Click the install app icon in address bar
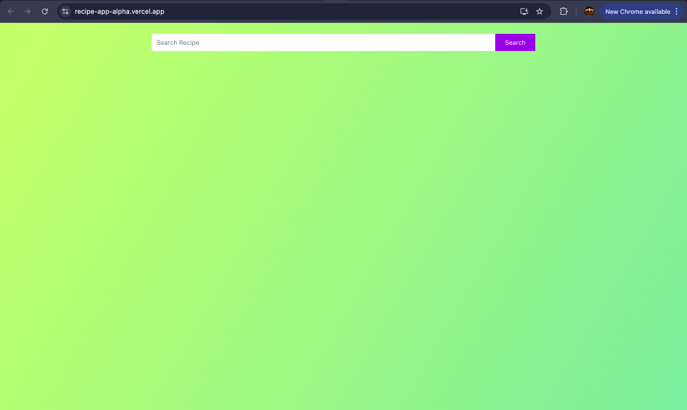Viewport: 687px width, 410px height. (x=524, y=11)
